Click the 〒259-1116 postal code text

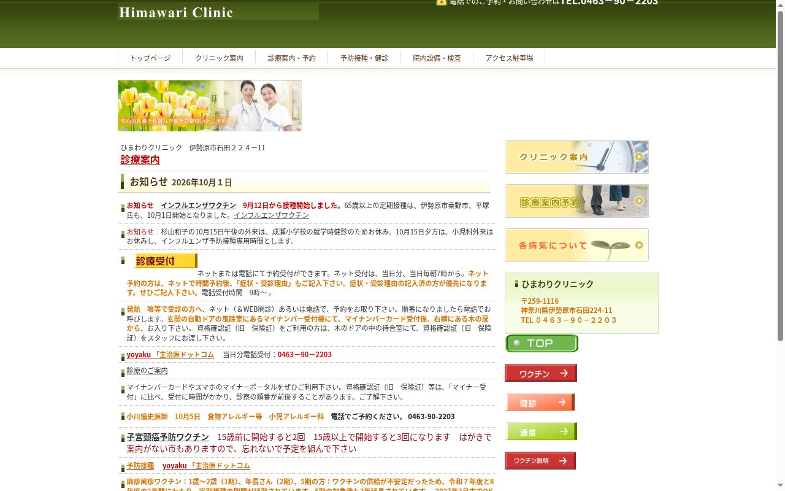point(540,301)
